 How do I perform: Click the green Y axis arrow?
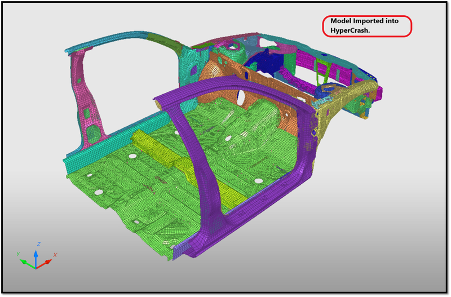click(x=28, y=264)
